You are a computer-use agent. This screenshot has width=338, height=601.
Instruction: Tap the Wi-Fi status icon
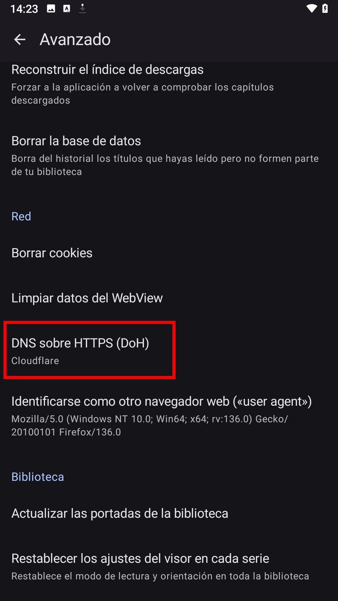point(311,8)
